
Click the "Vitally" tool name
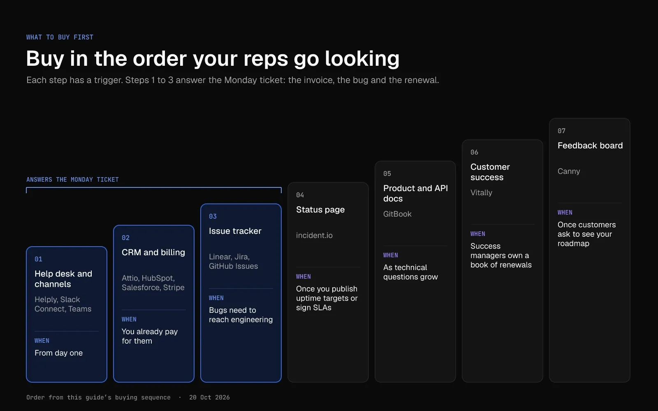click(x=481, y=193)
